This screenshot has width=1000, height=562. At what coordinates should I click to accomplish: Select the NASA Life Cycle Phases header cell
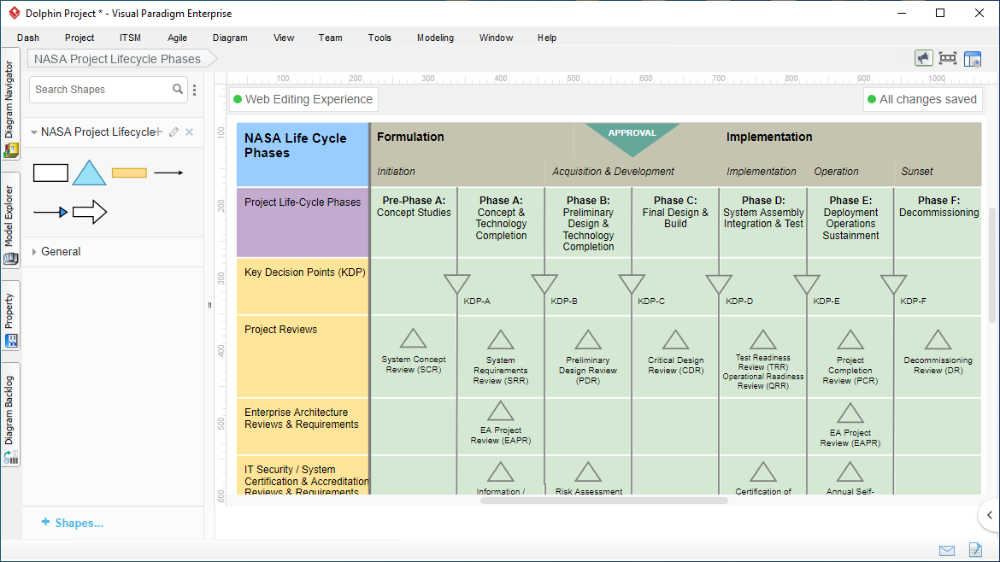click(x=303, y=155)
